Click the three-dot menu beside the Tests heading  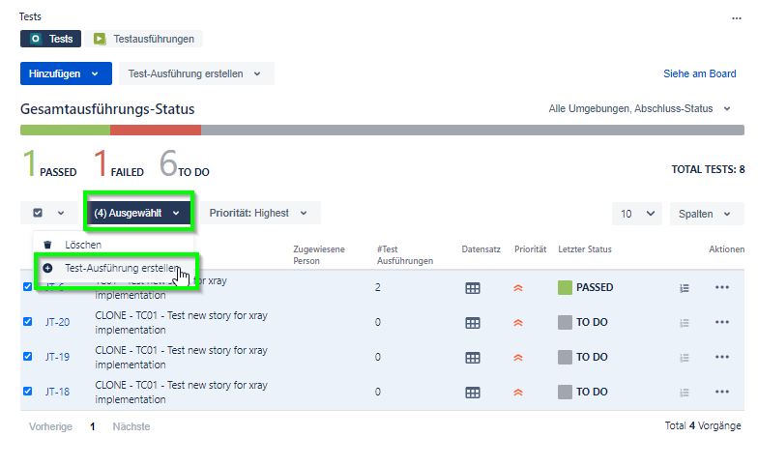coord(737,18)
